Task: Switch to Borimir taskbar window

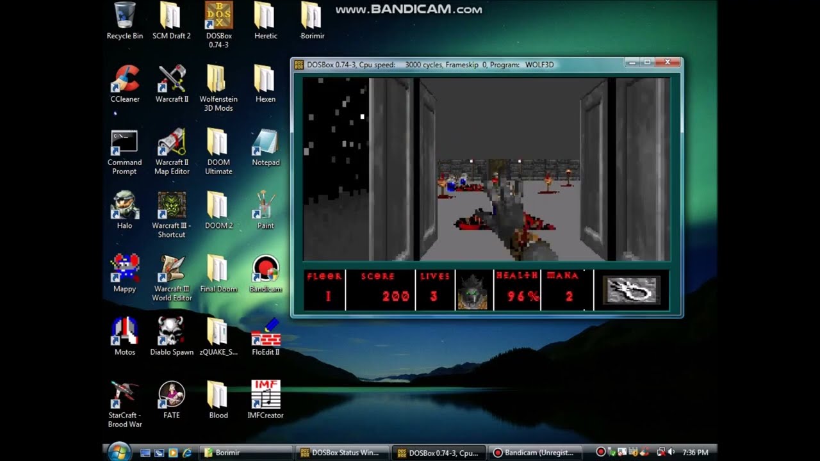Action: click(x=245, y=453)
